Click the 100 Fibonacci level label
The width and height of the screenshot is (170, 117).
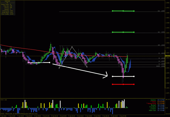[x=161, y=45]
